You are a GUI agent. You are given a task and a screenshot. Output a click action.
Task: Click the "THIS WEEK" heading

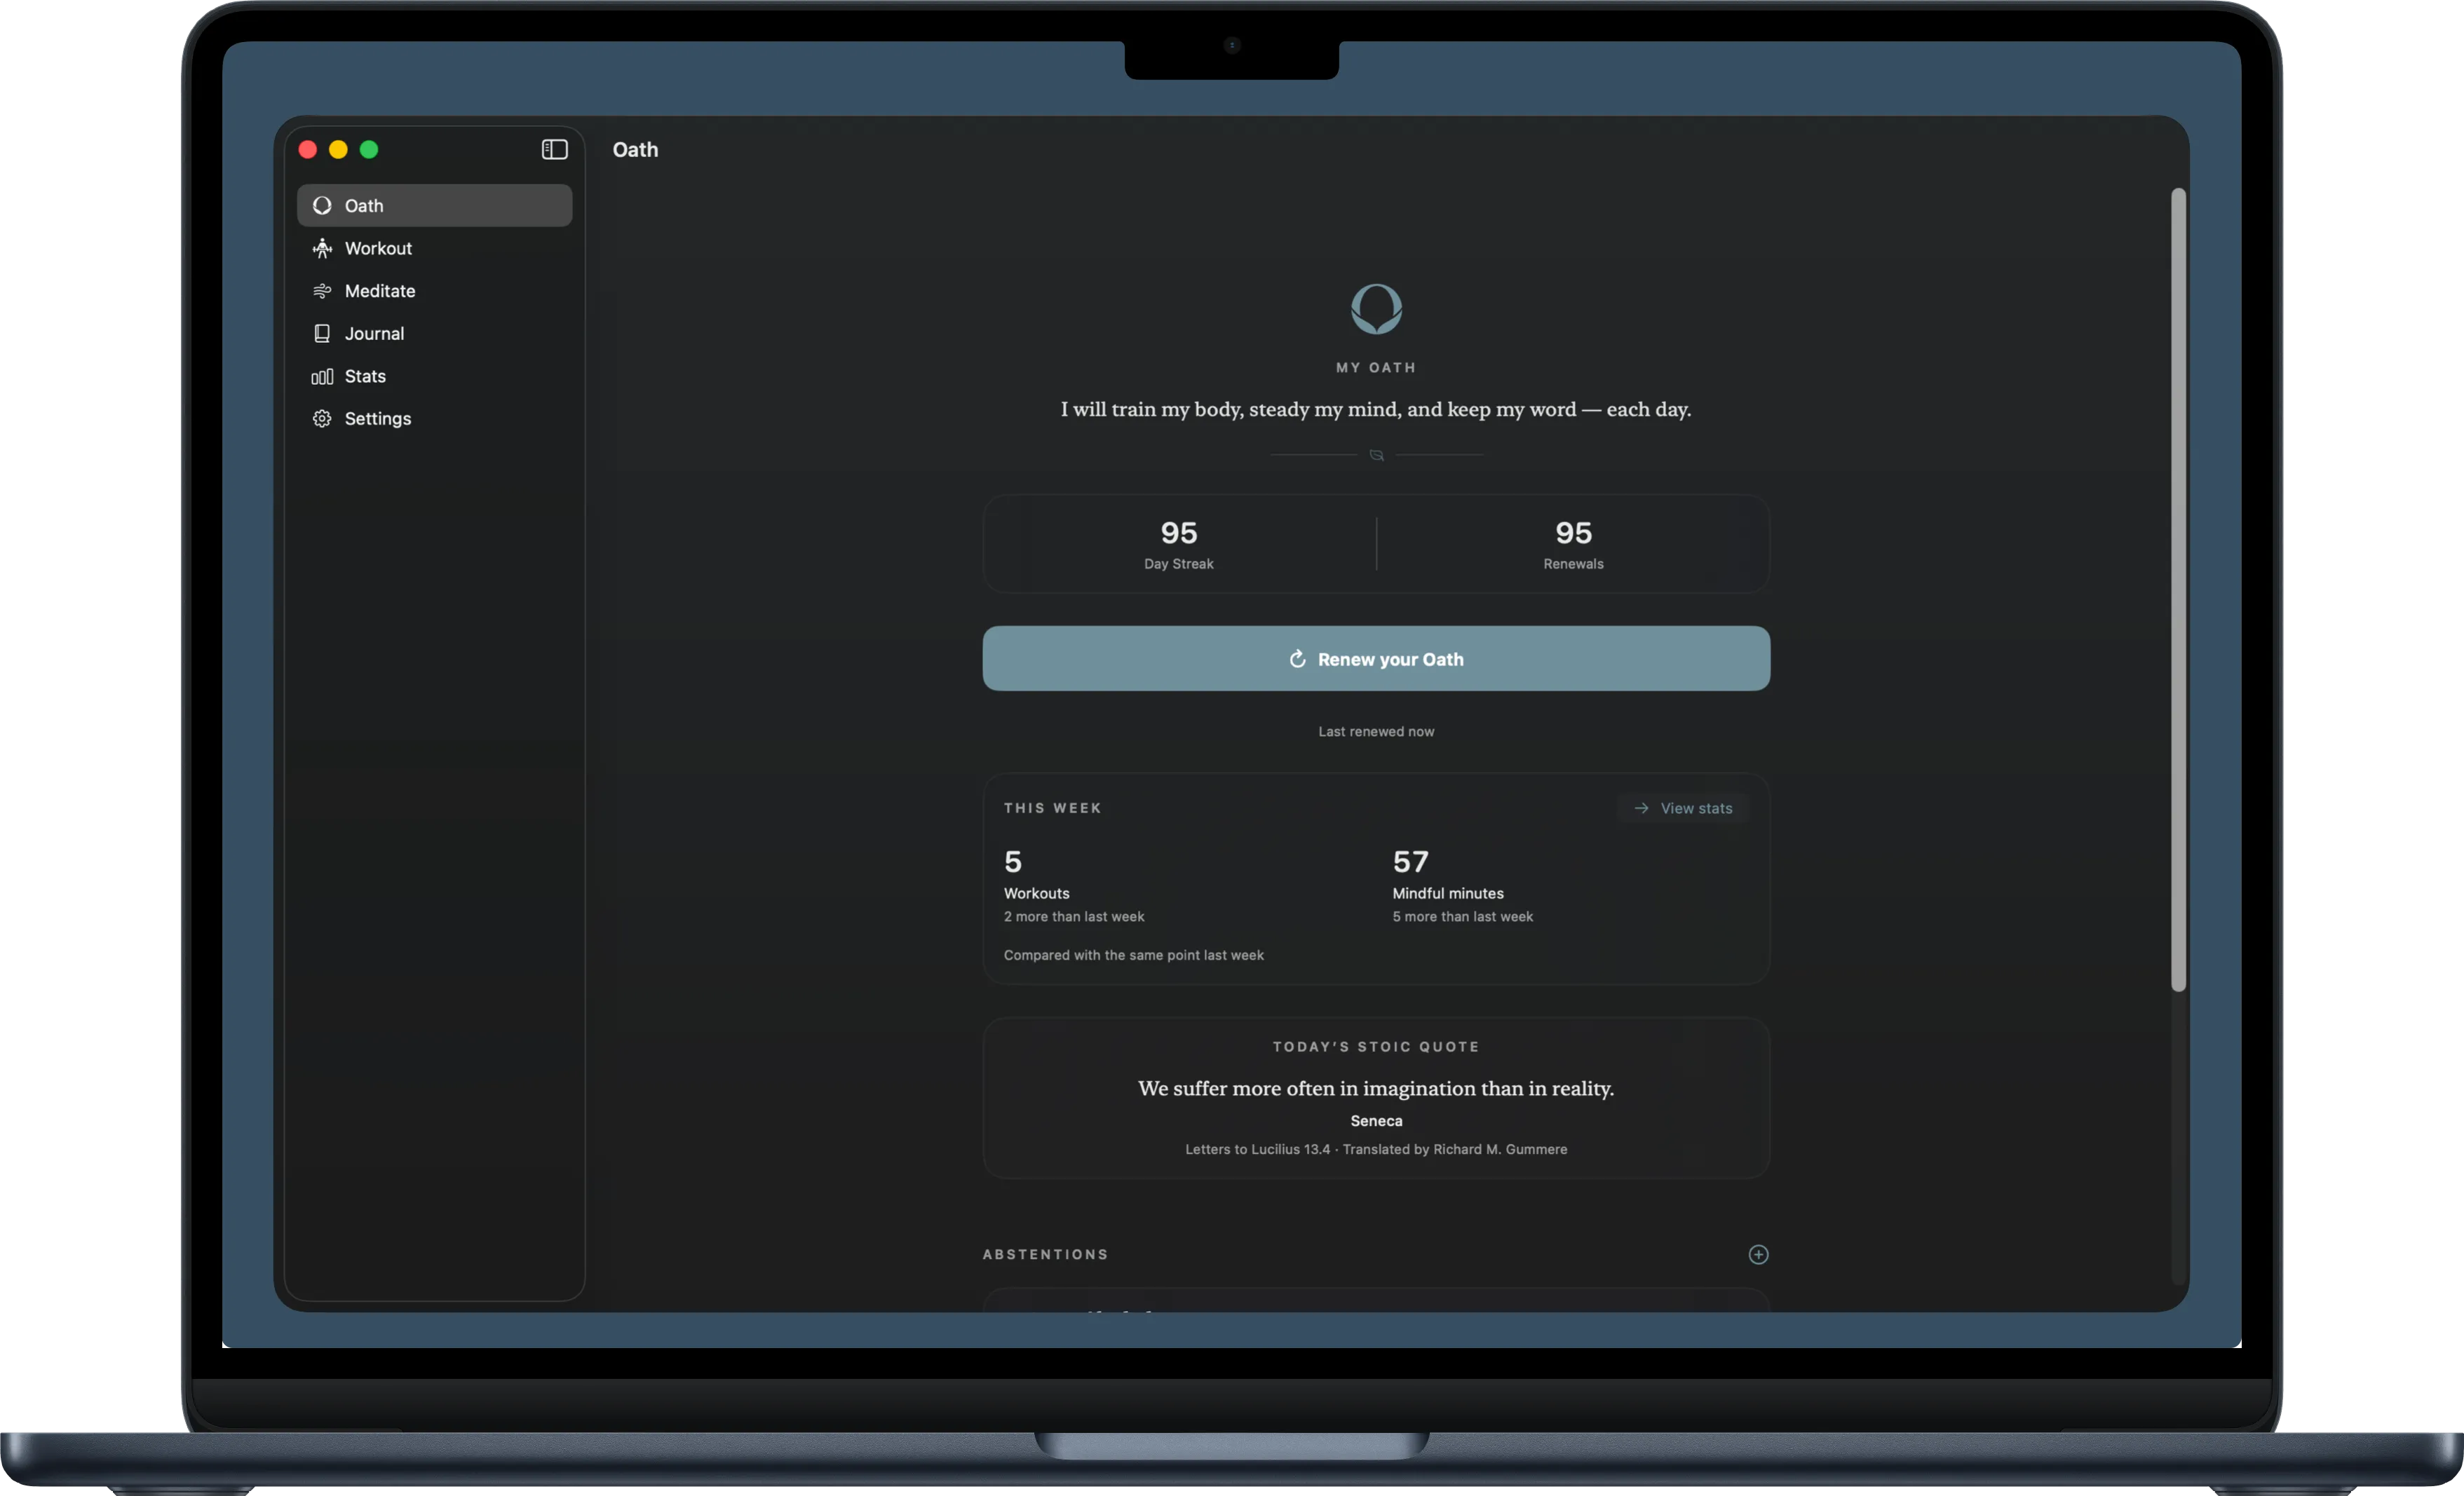tap(1052, 808)
